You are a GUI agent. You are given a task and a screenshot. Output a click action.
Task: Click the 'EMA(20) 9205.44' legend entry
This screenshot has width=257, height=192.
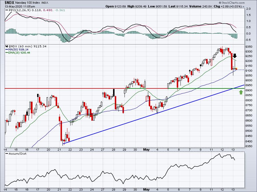[x=19, y=53]
